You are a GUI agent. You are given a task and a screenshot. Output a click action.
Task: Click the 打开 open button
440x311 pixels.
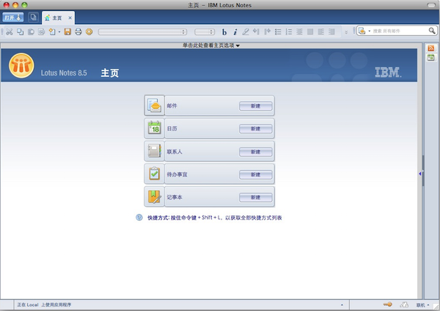click(x=13, y=18)
